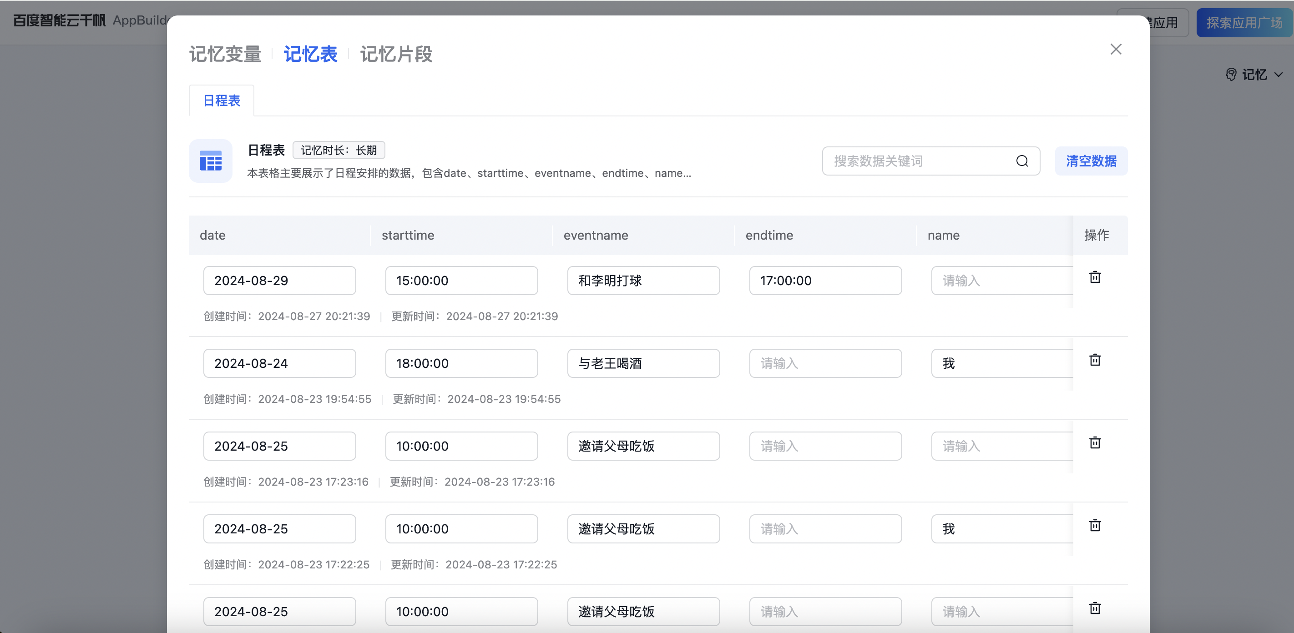Edit starttime in row created 17:22:25

pos(462,529)
